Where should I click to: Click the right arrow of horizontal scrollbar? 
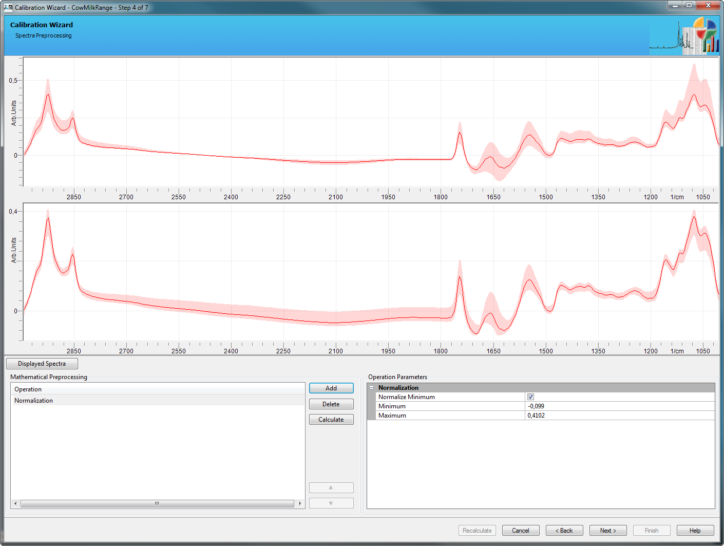tap(300, 504)
